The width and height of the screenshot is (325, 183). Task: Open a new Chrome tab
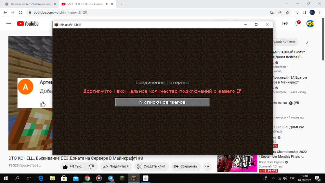click(121, 4)
